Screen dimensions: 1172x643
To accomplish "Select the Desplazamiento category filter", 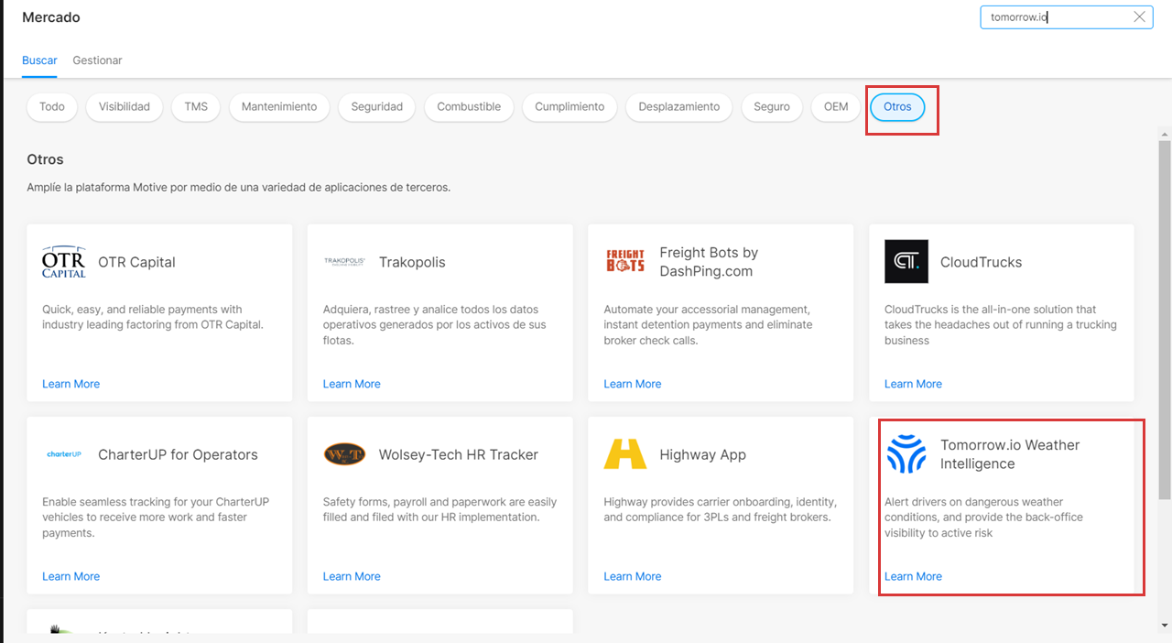I will [679, 107].
